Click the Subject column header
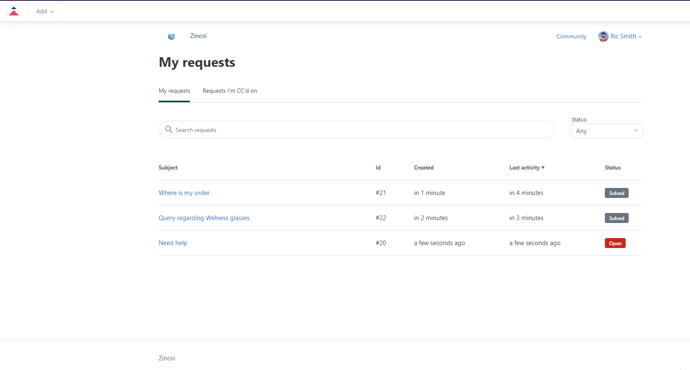The width and height of the screenshot is (690, 370). (168, 167)
